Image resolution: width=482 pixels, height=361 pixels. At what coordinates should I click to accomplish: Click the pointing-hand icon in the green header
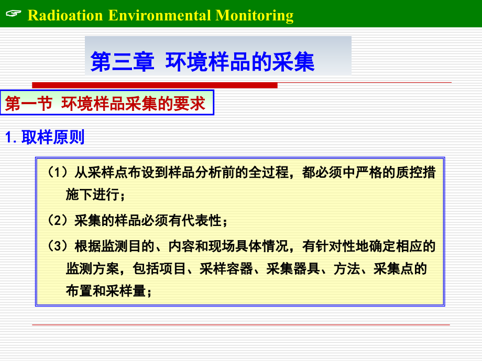[13, 14]
